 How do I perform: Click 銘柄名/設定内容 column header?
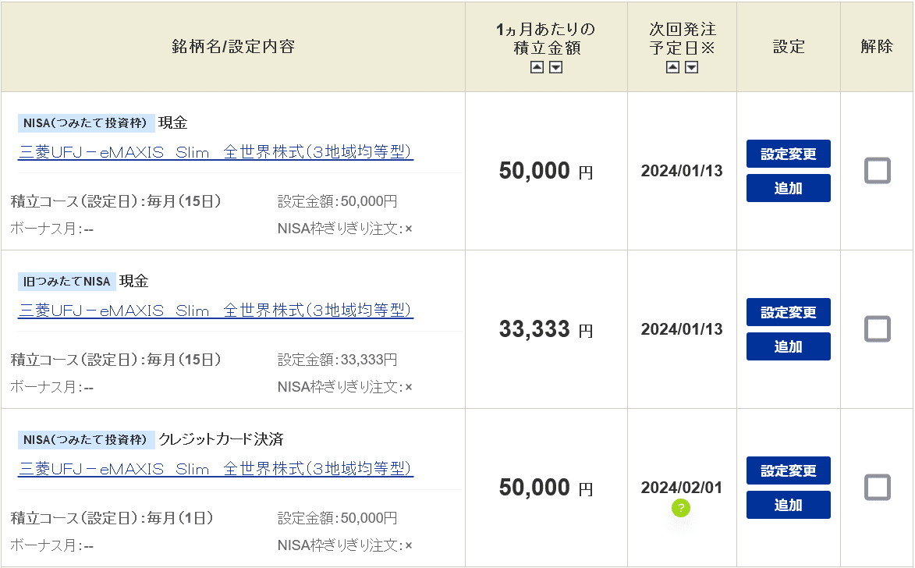click(x=233, y=47)
